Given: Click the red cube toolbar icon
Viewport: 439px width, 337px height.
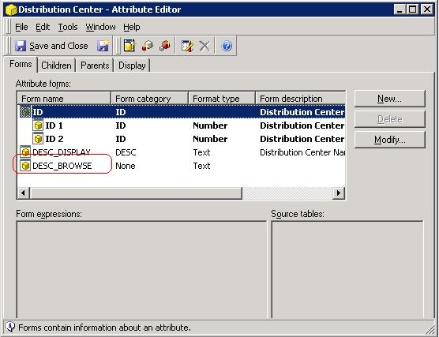Looking at the screenshot, I should point(165,46).
